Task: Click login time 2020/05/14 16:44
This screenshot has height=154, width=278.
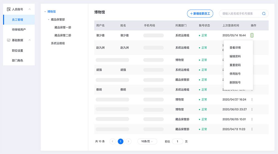Action: point(234,36)
